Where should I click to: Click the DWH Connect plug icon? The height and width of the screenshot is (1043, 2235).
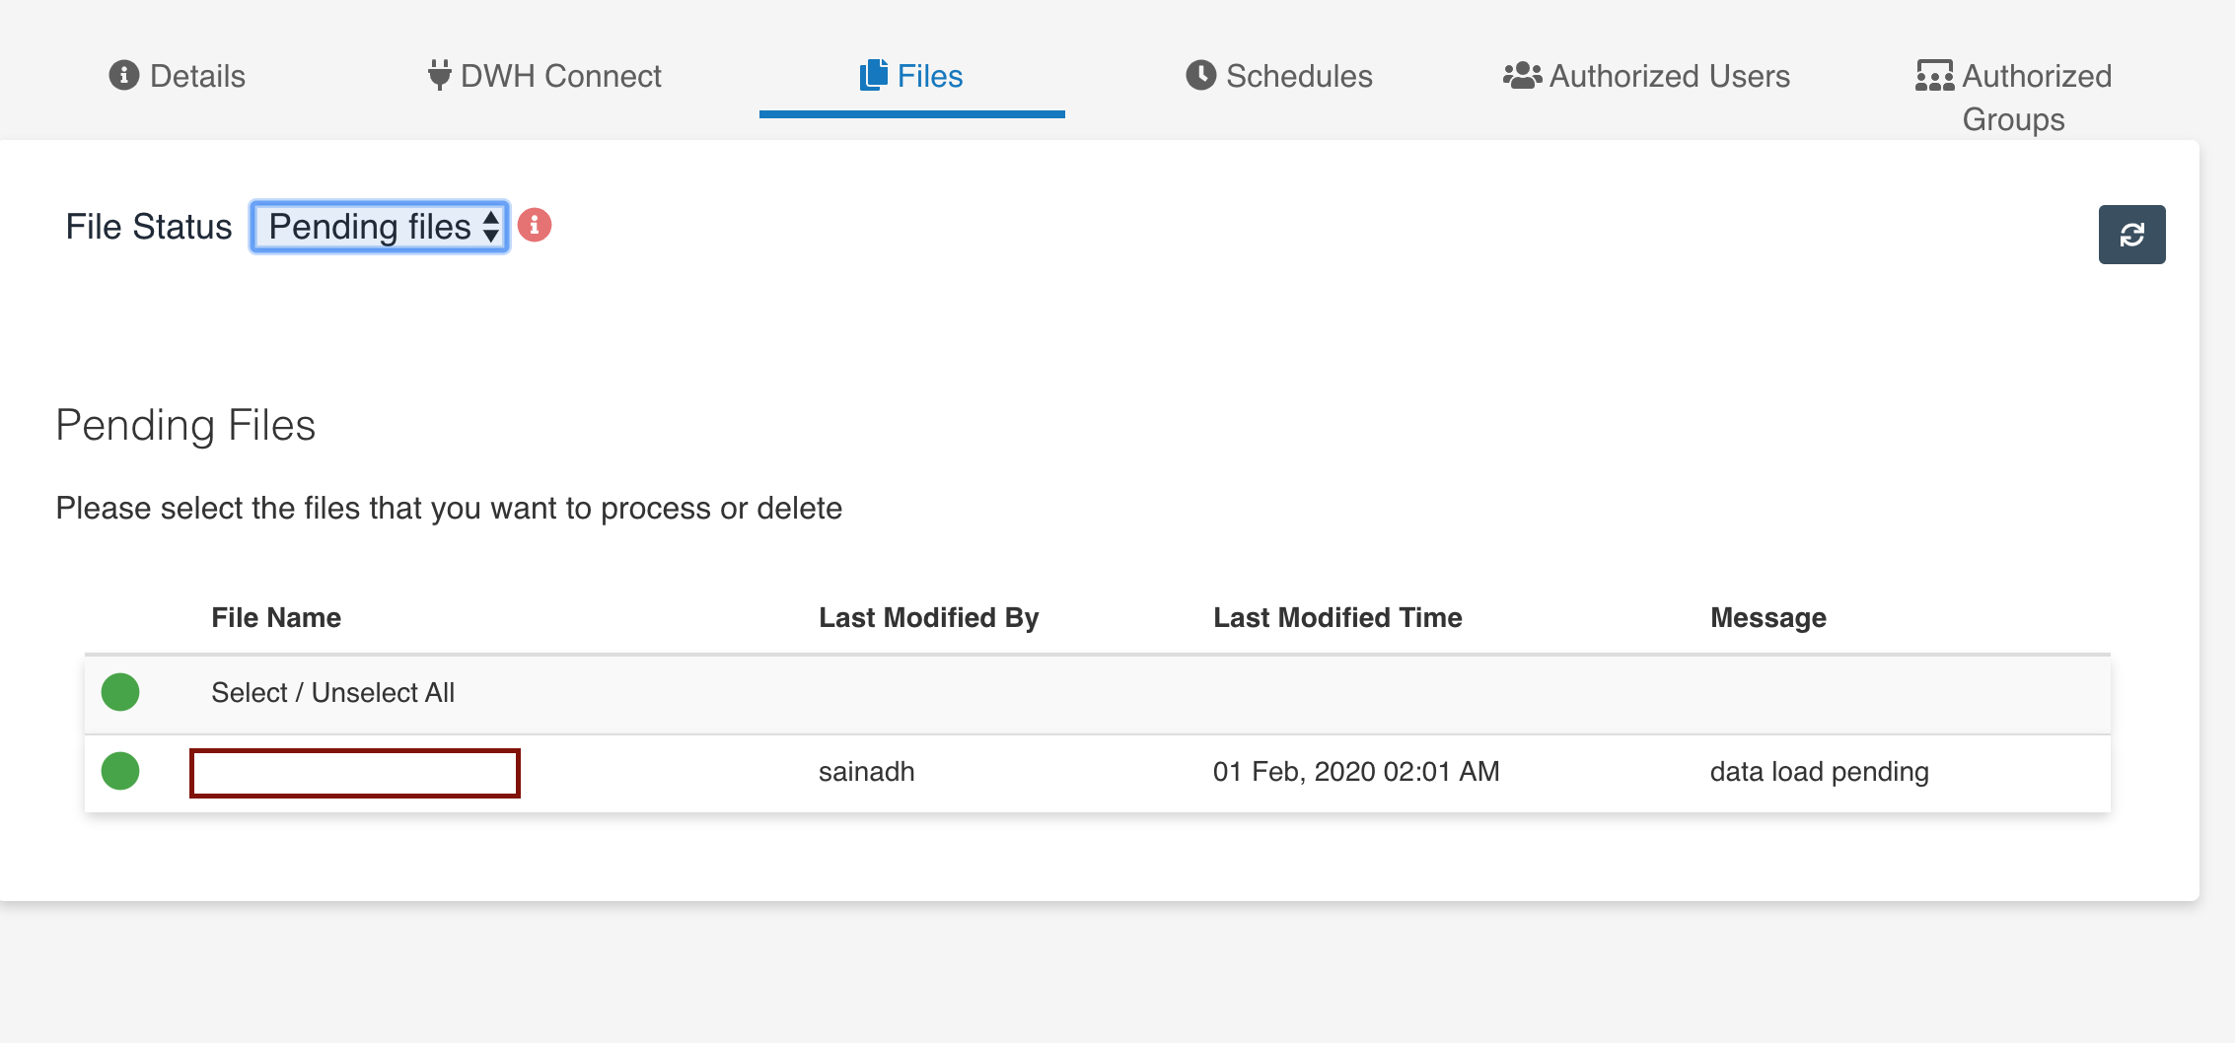(440, 74)
